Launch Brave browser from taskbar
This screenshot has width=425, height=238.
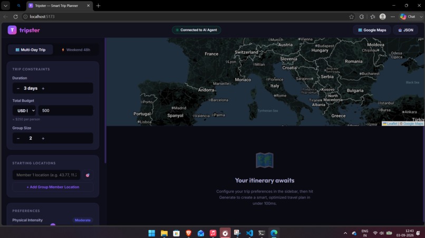click(188, 233)
